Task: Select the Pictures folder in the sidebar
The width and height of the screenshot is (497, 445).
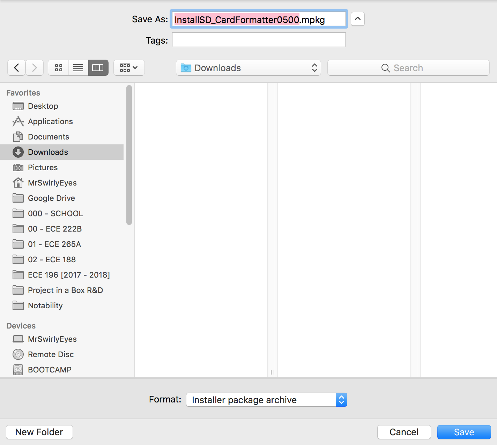Action: 43,167
